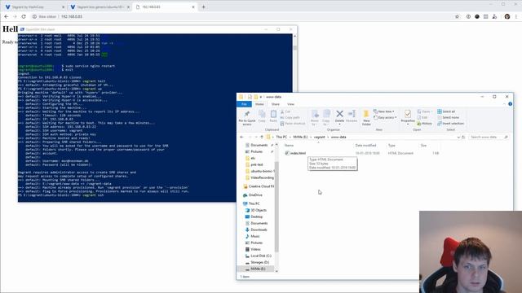Click Paste shortcut in the ribbon

[293, 124]
